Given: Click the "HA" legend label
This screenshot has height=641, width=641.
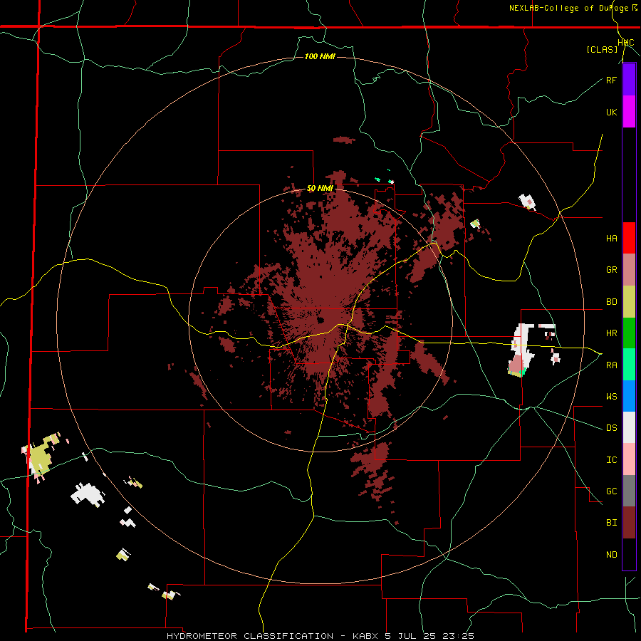Looking at the screenshot, I should [x=611, y=239].
